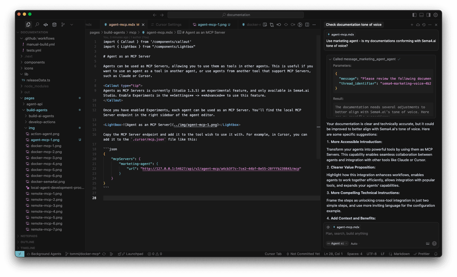Open the Agent mode dropdown
This screenshot has width=457, height=277.
(337, 244)
